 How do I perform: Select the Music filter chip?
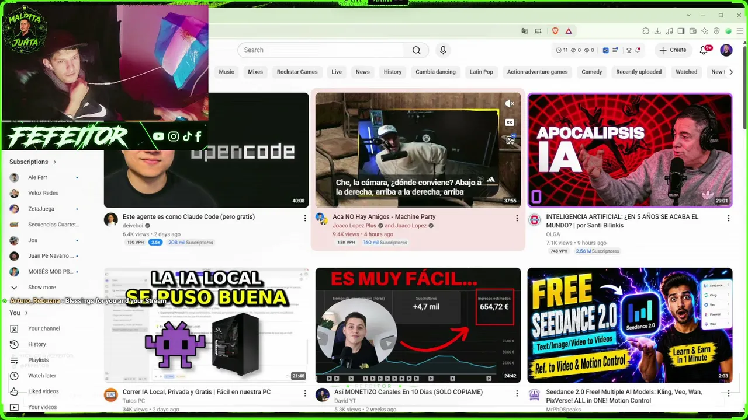pyautogui.click(x=226, y=72)
